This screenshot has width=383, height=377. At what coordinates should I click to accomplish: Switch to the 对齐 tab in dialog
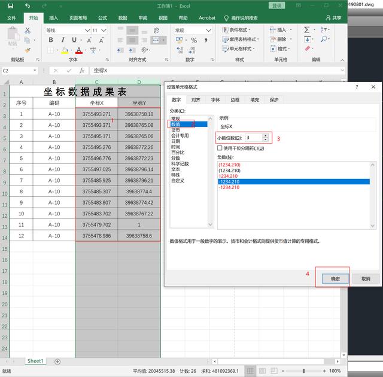tap(196, 99)
